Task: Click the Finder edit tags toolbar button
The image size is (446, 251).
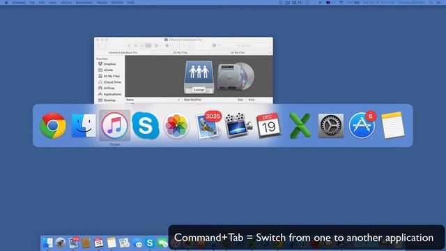Action: [x=190, y=45]
